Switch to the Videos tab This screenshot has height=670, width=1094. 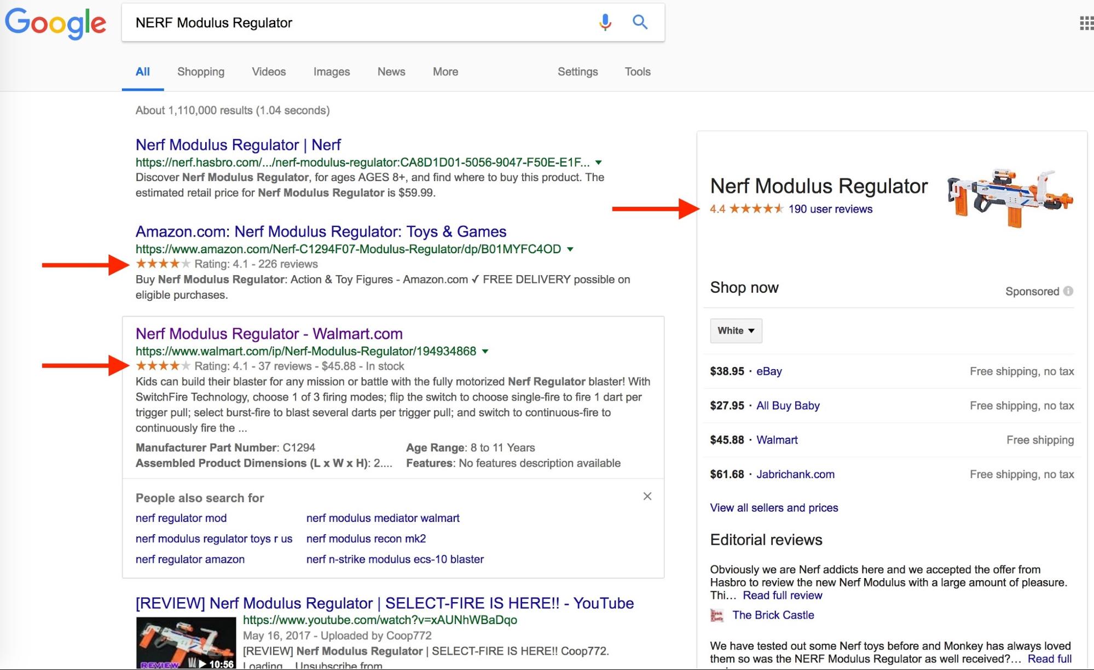point(269,72)
